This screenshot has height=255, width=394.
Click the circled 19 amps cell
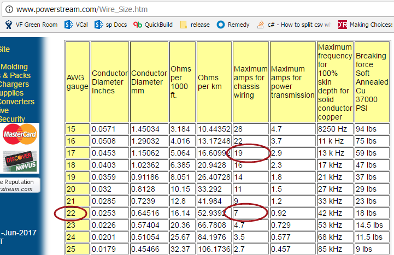pos(250,154)
